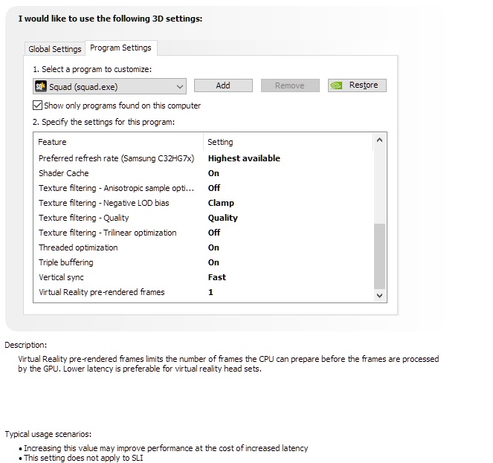This screenshot has height=463, width=493.
Task: Click the Remove button
Action: coord(289,85)
